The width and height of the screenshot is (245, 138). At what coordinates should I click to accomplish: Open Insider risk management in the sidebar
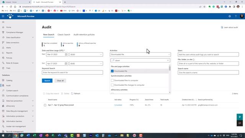pyautogui.click(x=16, y=127)
